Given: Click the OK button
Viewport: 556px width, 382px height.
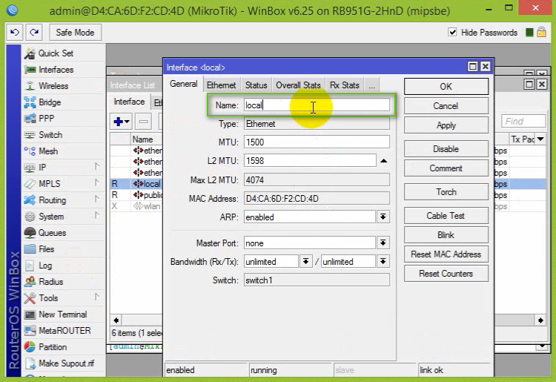Looking at the screenshot, I should click(446, 87).
